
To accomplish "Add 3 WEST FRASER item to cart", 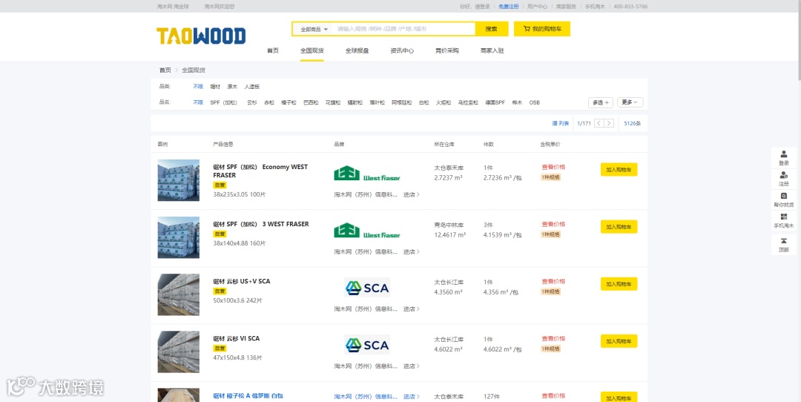I will coord(619,227).
